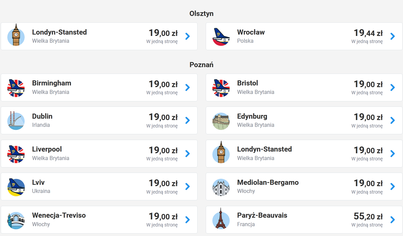Open the chevron arrow next to Bristol fare
Screen dimensions: 403x236
[392, 87]
